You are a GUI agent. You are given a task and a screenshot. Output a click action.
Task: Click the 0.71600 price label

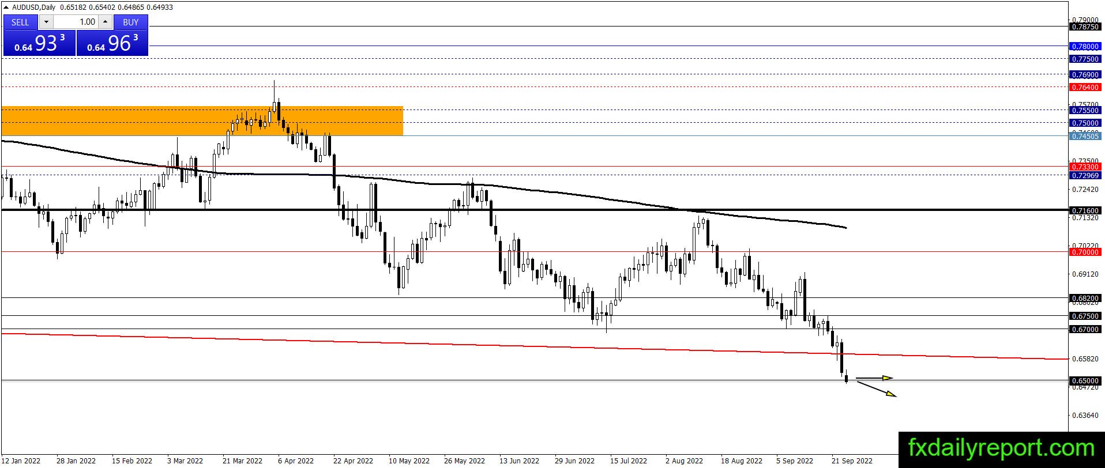point(1085,210)
